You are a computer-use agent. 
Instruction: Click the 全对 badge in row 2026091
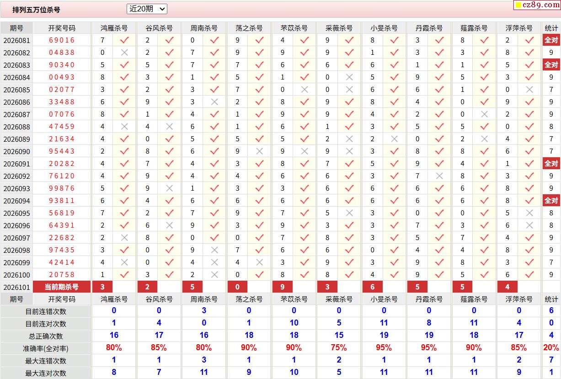tap(551, 164)
